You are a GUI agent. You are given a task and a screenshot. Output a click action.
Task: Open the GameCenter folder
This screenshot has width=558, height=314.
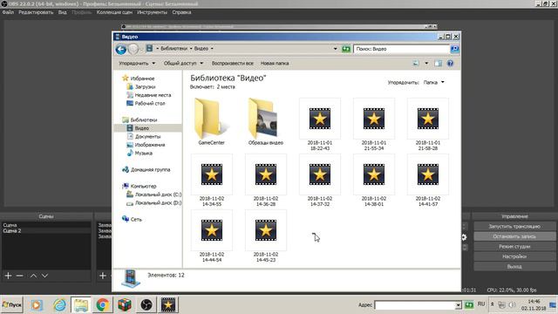tap(211, 122)
